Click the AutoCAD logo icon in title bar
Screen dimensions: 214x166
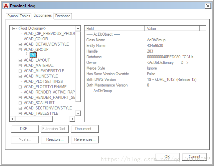pyautogui.click(x=6, y=6)
